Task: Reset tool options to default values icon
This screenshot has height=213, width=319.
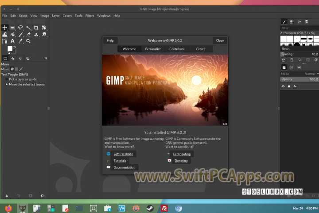Action: click(x=42, y=196)
